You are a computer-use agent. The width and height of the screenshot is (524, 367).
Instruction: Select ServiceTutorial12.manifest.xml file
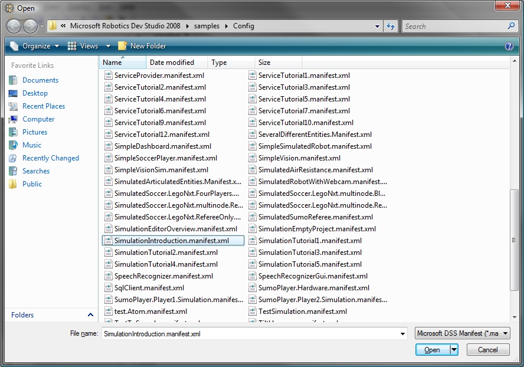point(157,135)
